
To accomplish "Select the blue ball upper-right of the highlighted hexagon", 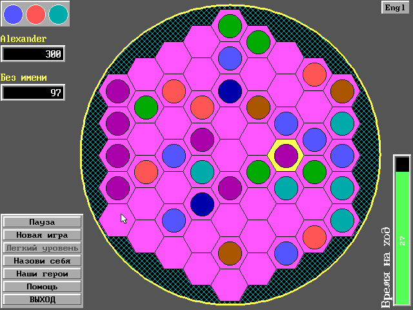I will point(314,139).
